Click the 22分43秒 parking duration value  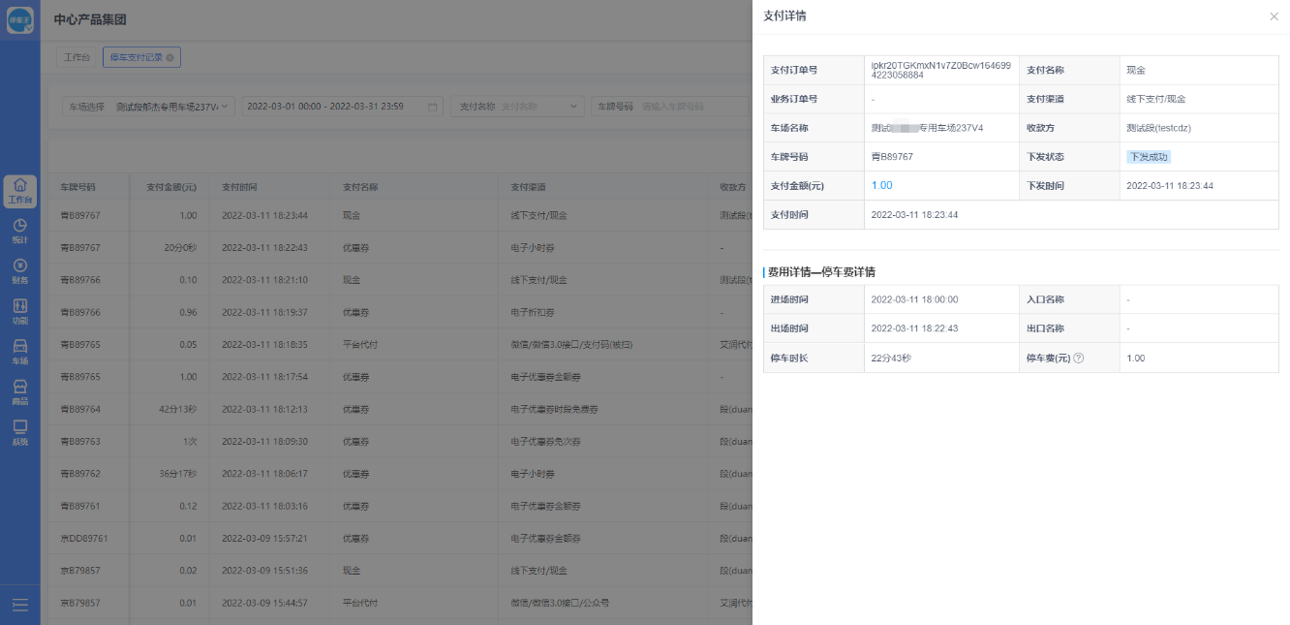pyautogui.click(x=891, y=358)
